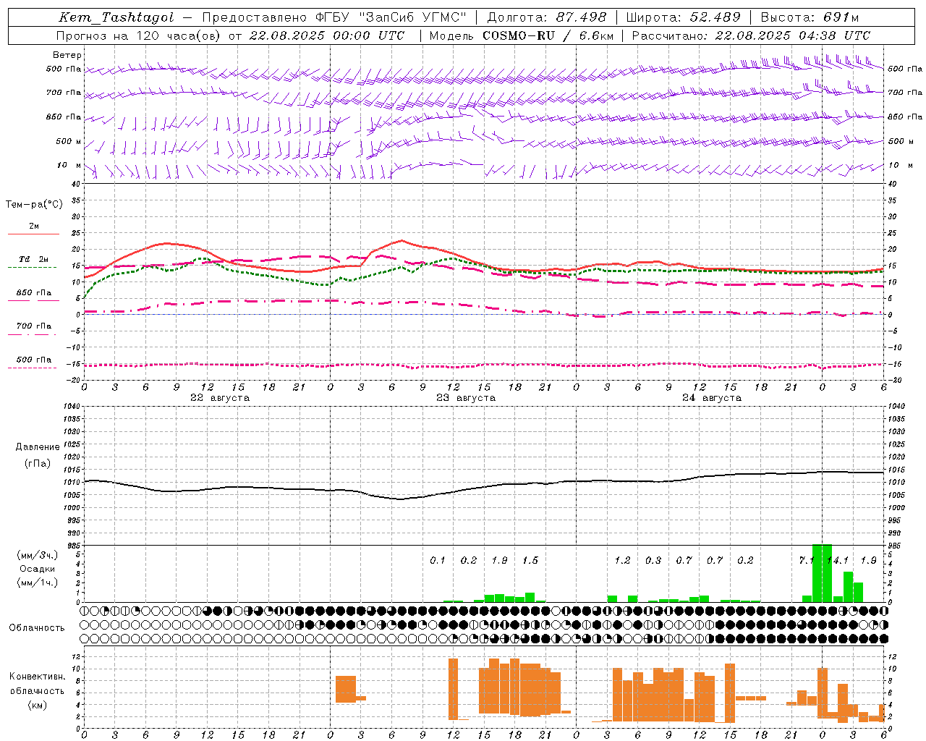Click the station name Kem_Tashtagol in the header
The image size is (926, 741).
pyautogui.click(x=116, y=17)
